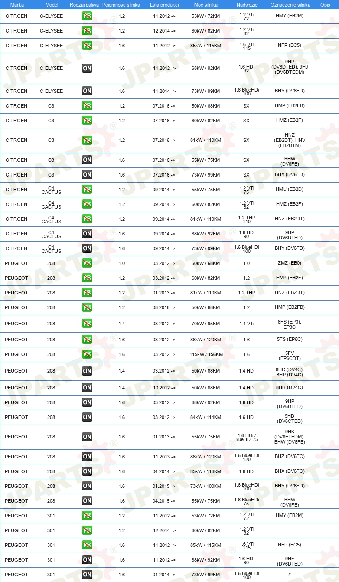Select 1.6 BlueHDi 120 body cell
The image size is (339, 582).
point(246,457)
